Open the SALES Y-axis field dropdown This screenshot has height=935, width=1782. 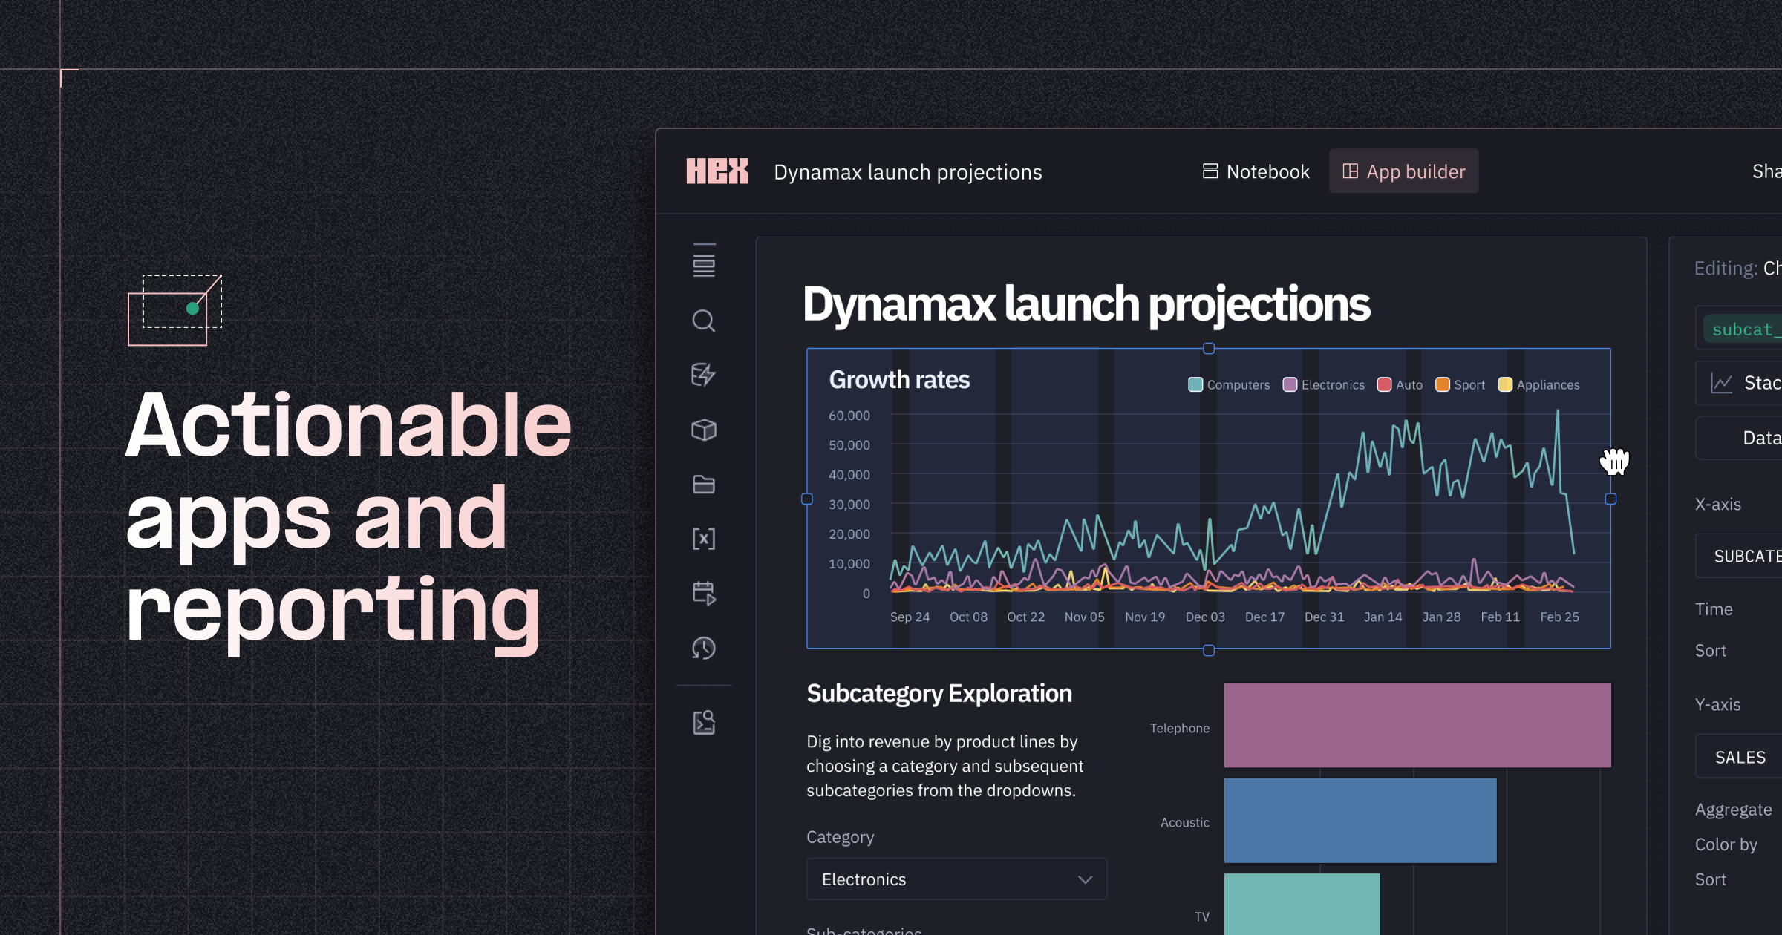click(1740, 757)
